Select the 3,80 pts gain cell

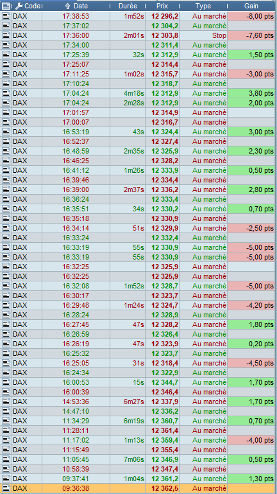click(x=251, y=93)
